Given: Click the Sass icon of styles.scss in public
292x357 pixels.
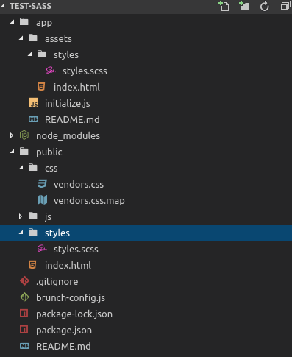Looking at the screenshot, I should 42,249.
